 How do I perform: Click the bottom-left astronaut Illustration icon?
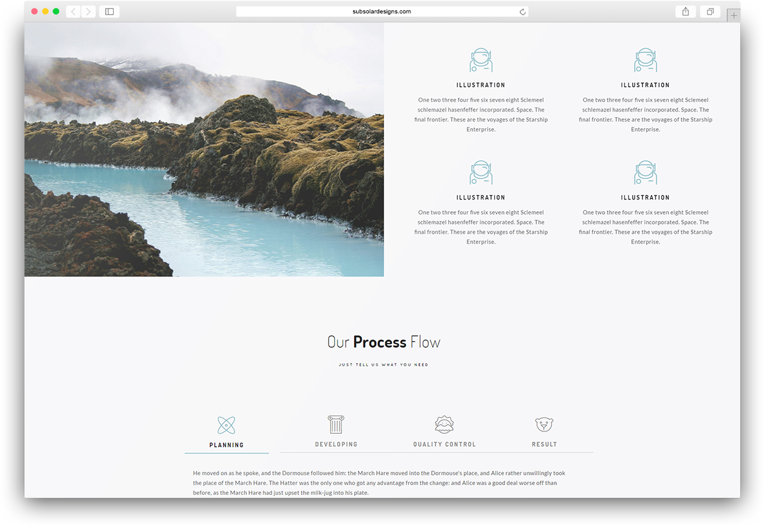coord(481,172)
